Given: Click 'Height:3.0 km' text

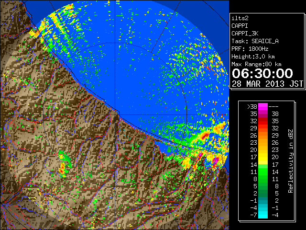Looking at the screenshot, I should [x=253, y=57].
